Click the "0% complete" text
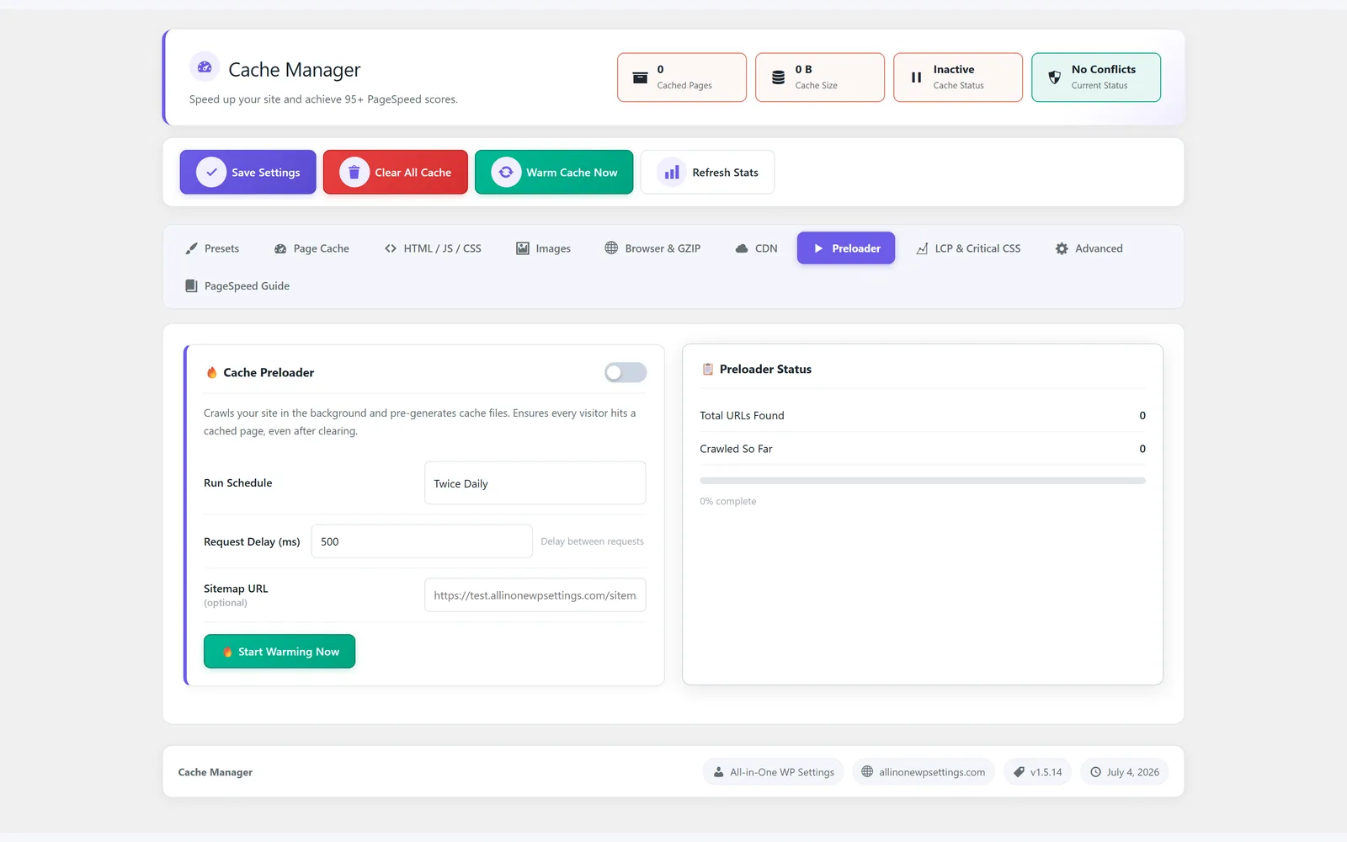1347x842 pixels. pyautogui.click(x=728, y=501)
